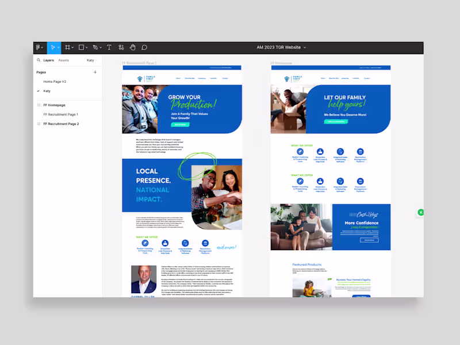Expand the Pen tool dropdown arrow

101,48
